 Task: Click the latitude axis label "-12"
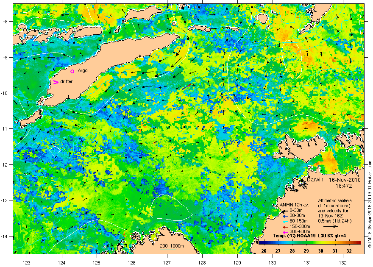[4, 164]
